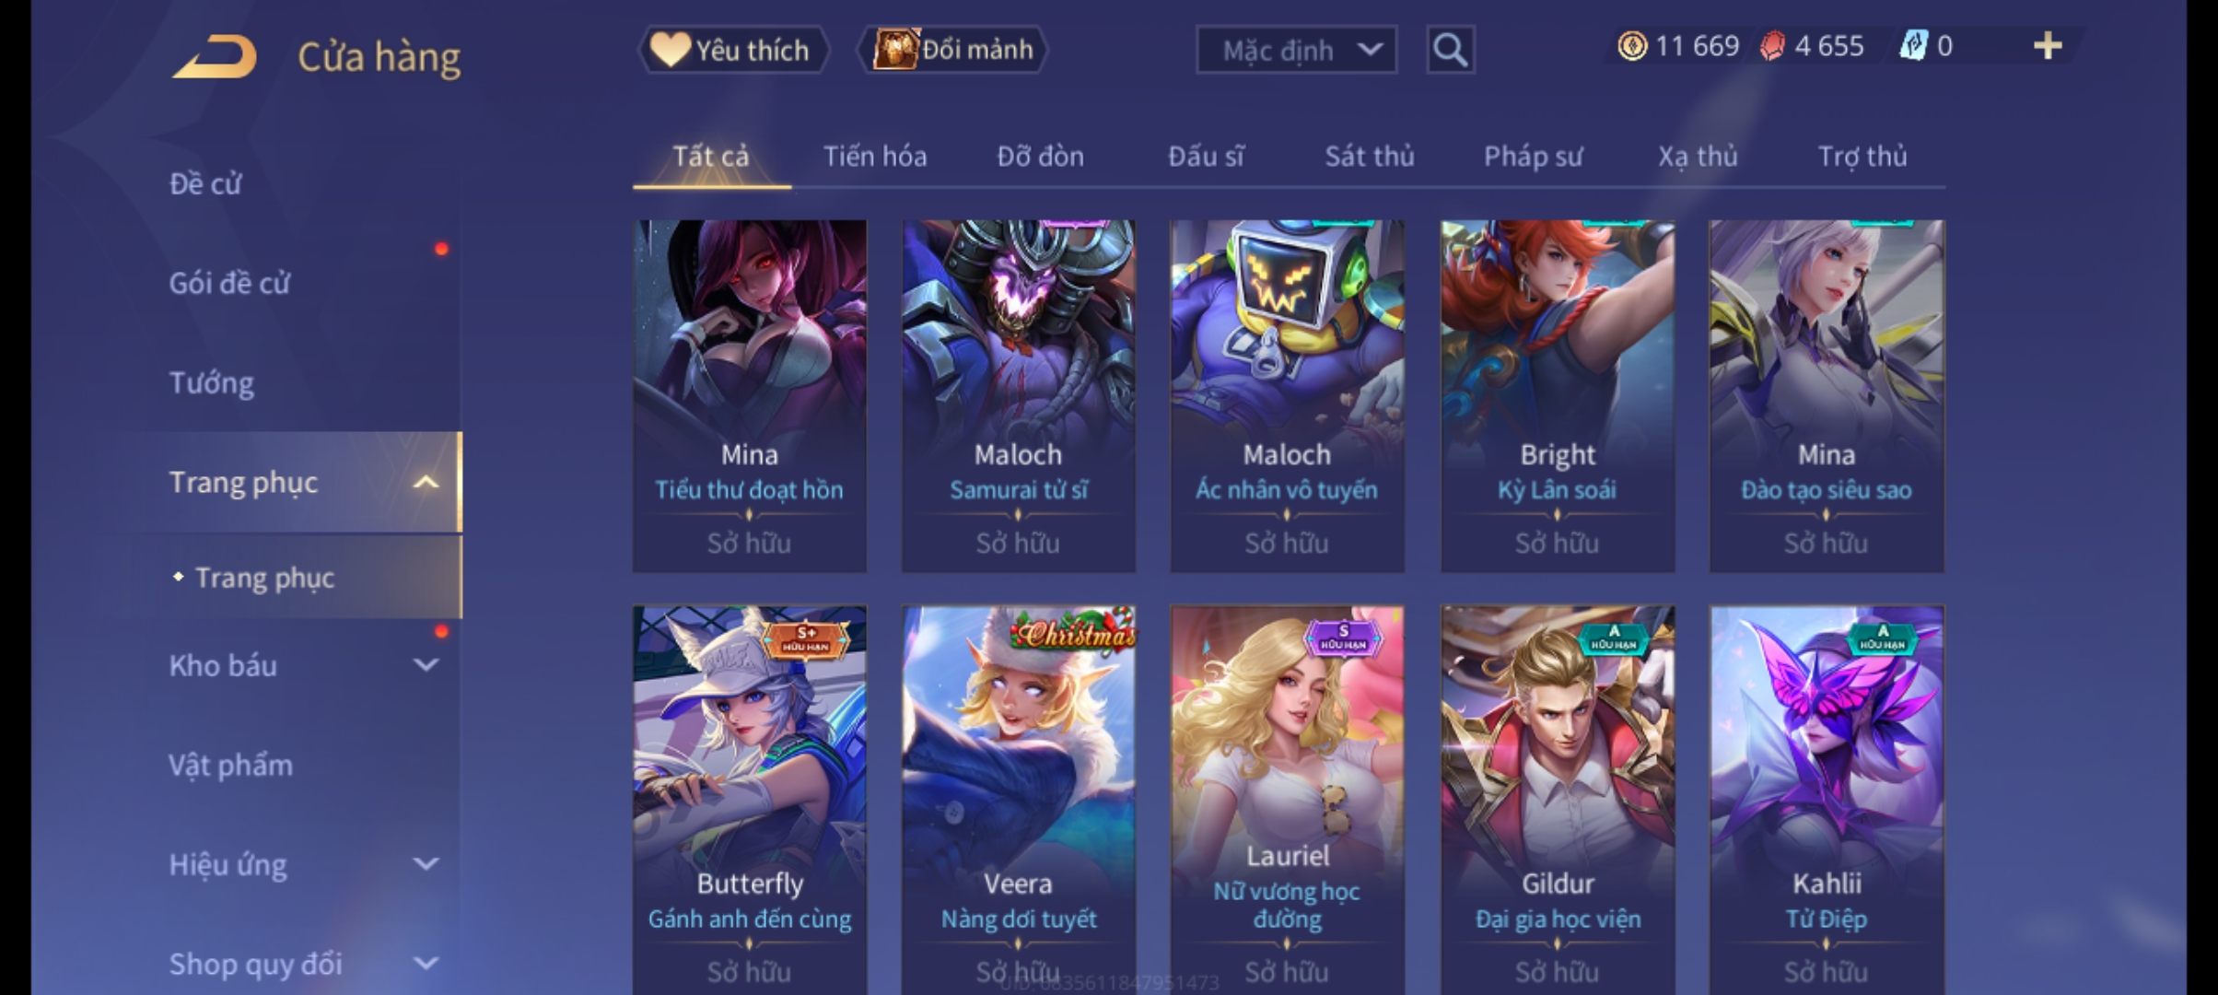
Task: Go back using the arrow icon
Action: [x=214, y=56]
